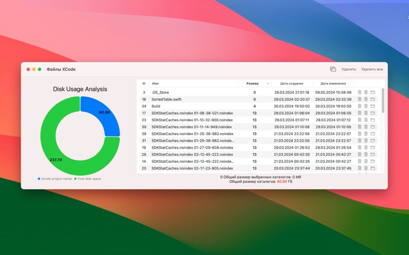Click the Удалить все button
The width and height of the screenshot is (409, 255).
pyautogui.click(x=372, y=69)
